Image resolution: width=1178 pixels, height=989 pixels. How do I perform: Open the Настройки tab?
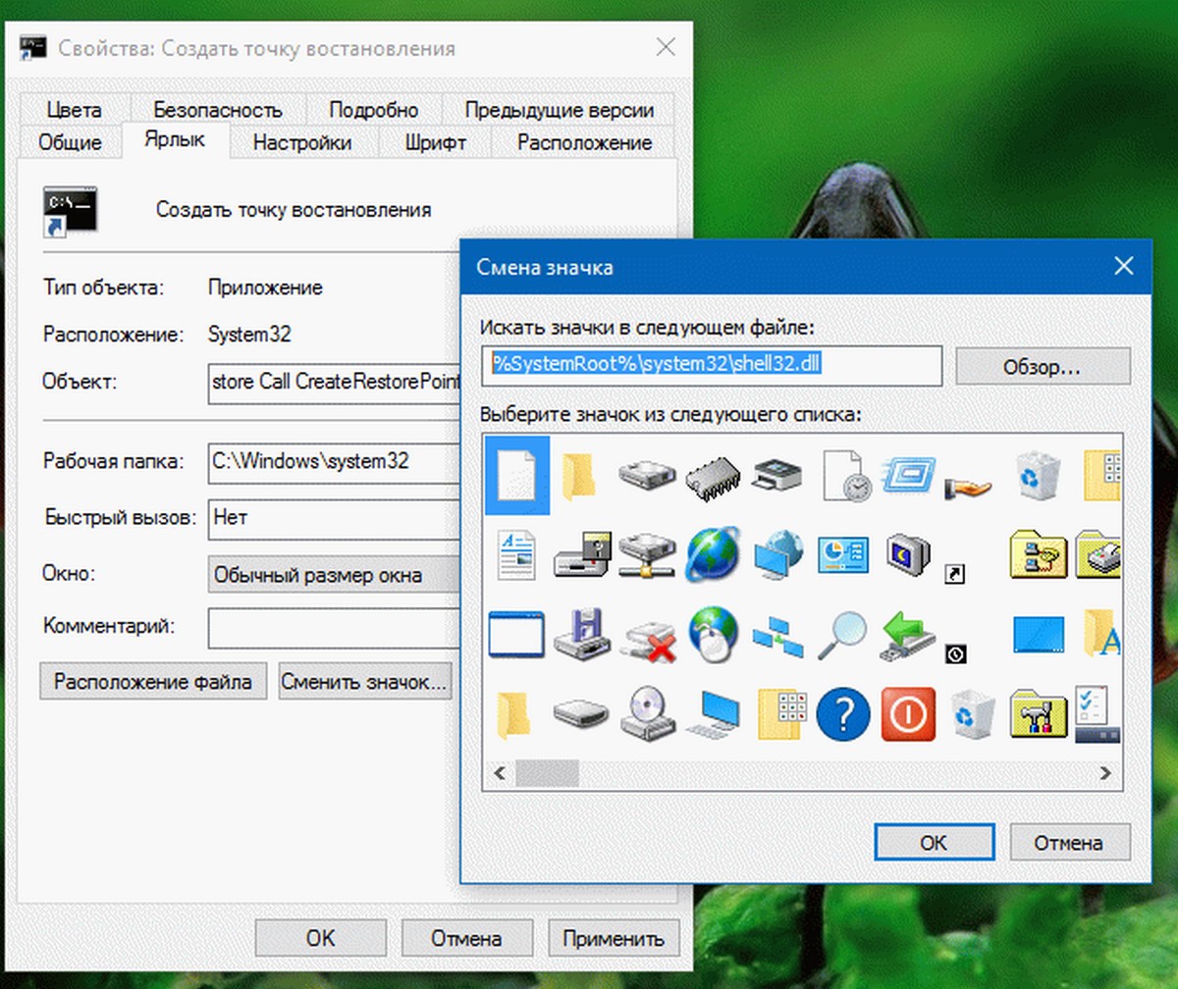point(302,142)
